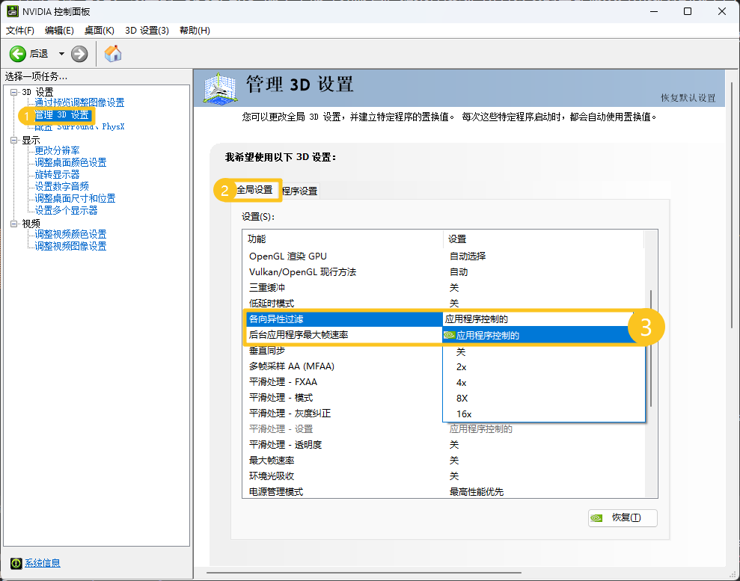Select 平滑处理 - 模式 row

[x=343, y=398]
